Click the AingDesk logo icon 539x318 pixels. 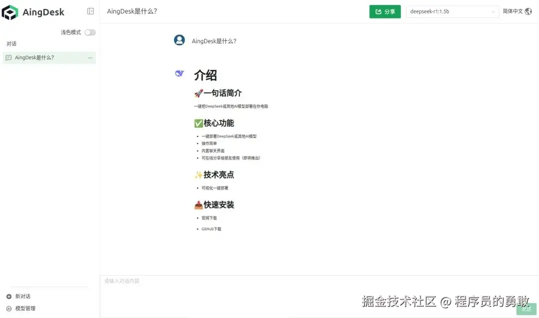click(x=9, y=12)
